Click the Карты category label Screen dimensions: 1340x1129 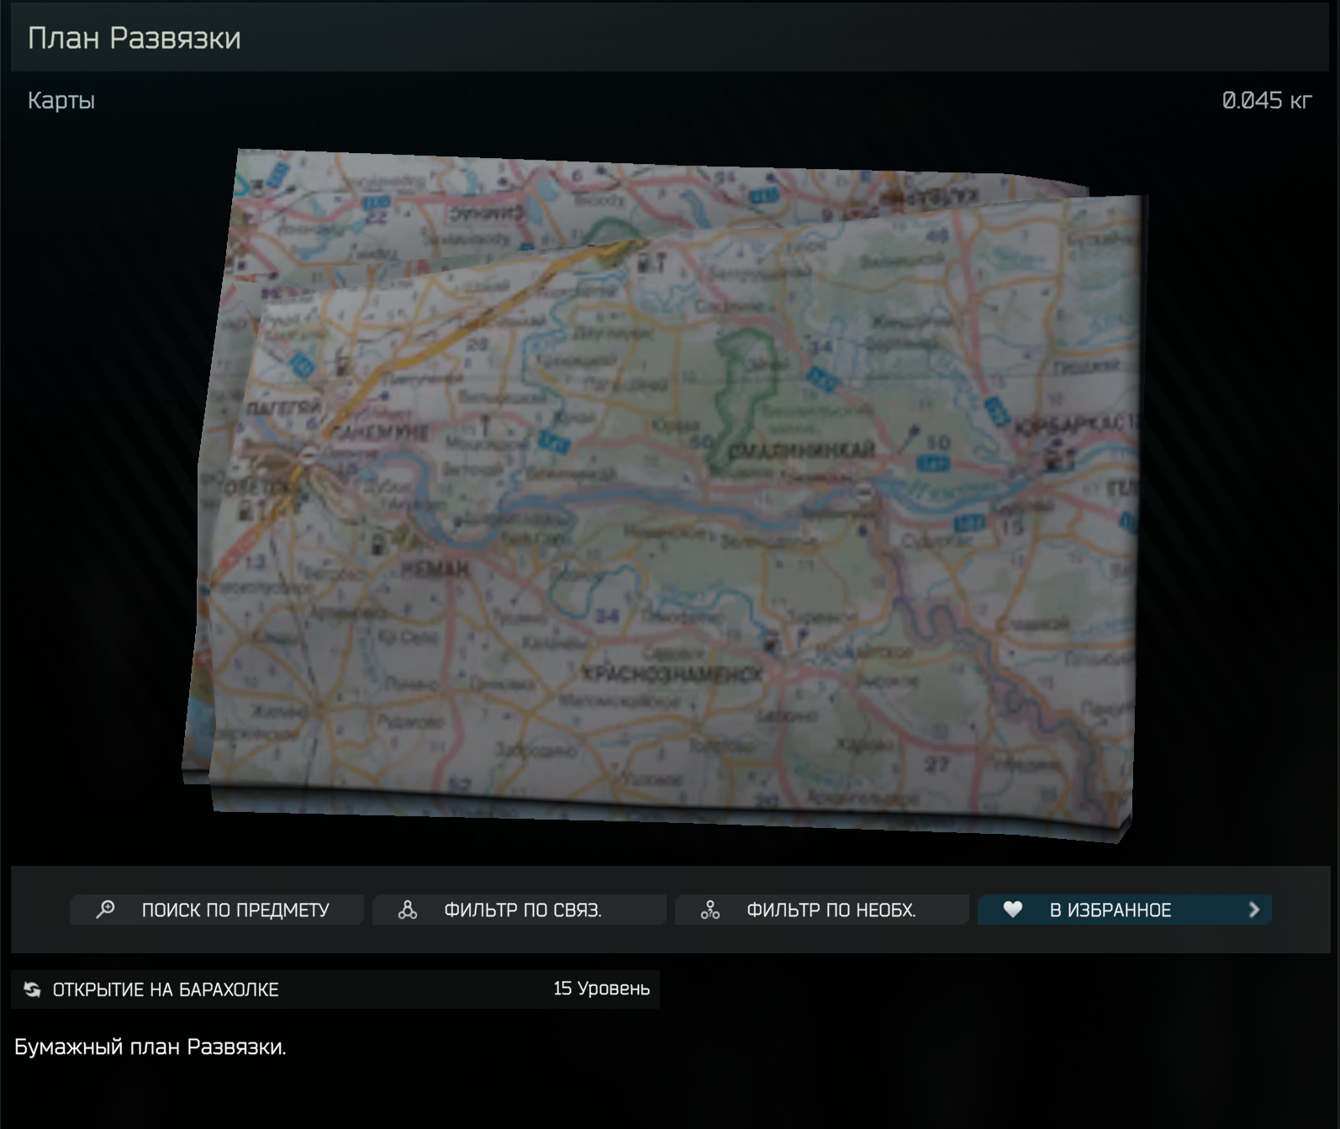[61, 101]
